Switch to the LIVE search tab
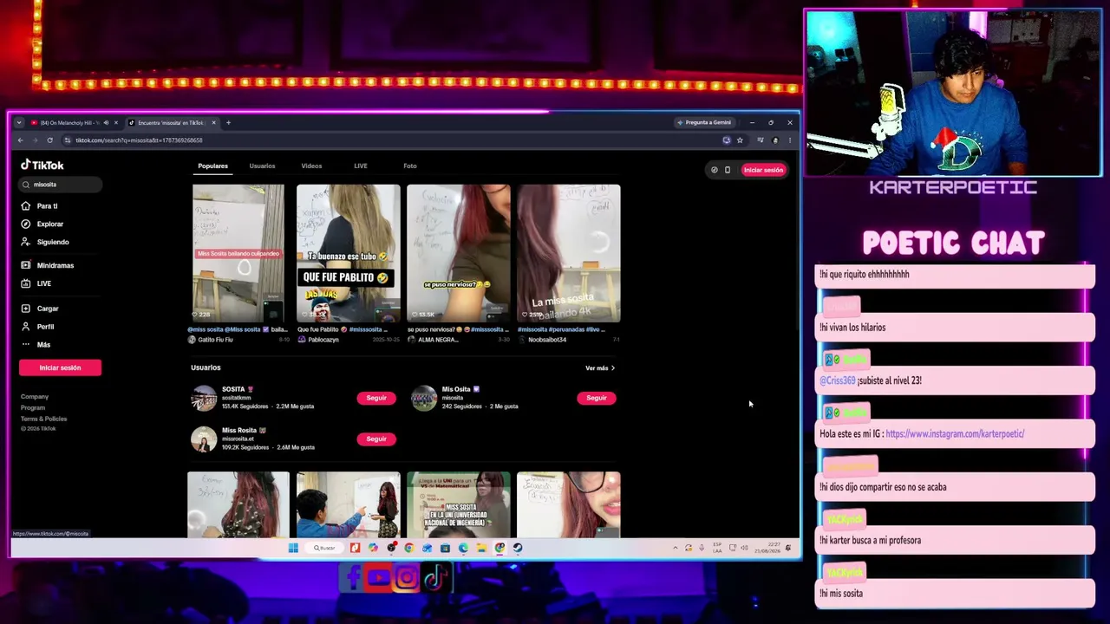 361,166
